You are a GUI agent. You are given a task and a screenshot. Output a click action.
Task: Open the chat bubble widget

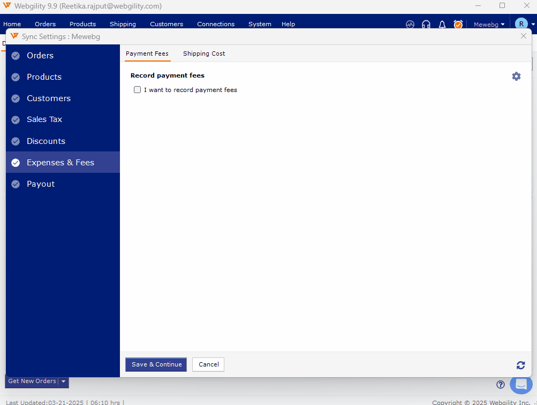(x=521, y=384)
